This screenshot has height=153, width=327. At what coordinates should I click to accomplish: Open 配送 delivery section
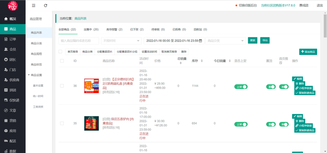coord(13,141)
